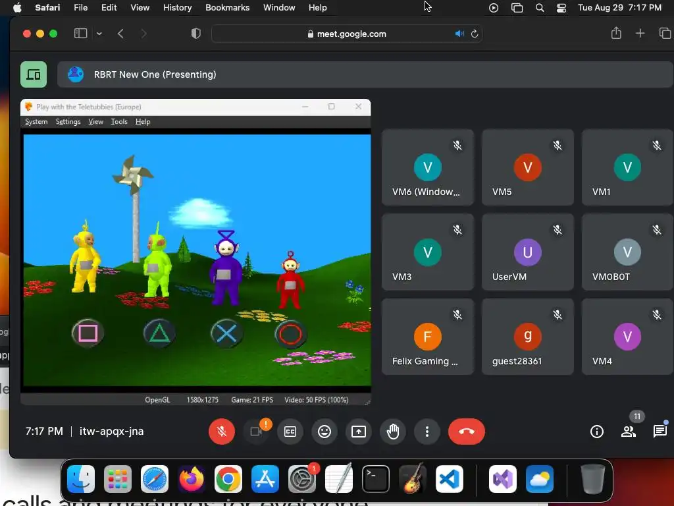Select the RBRT New One (Presenting) banner
674x506 pixels.
point(365,74)
